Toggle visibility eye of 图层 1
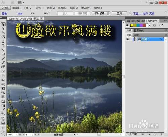The height and width of the screenshot is (137, 168). pos(127,39)
